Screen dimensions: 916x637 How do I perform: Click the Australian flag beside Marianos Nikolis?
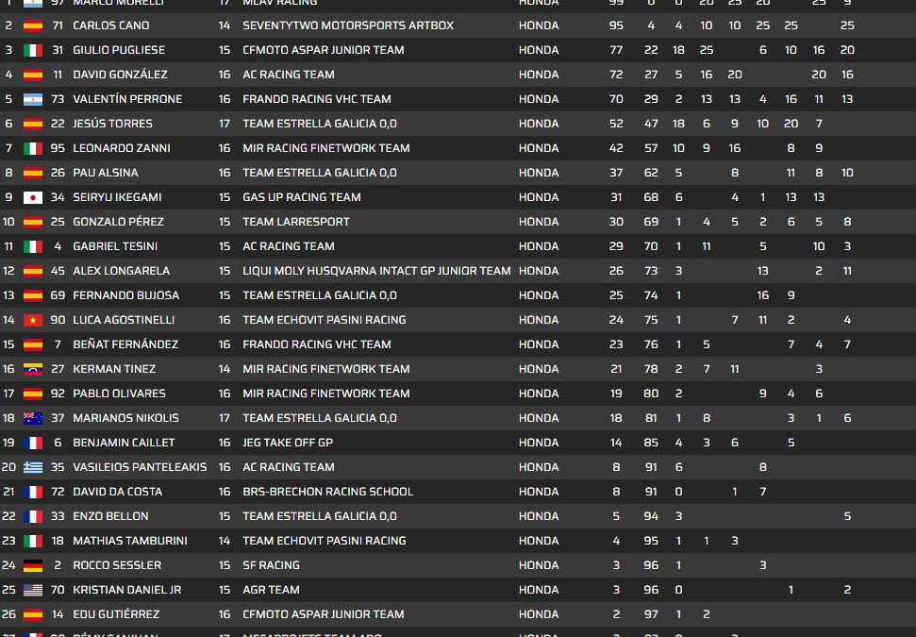(x=34, y=418)
